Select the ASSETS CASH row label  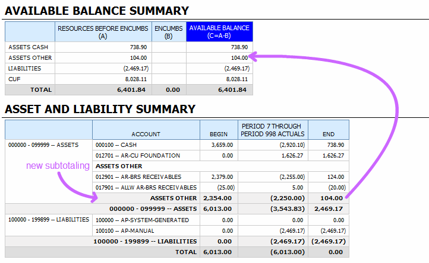coord(28,47)
